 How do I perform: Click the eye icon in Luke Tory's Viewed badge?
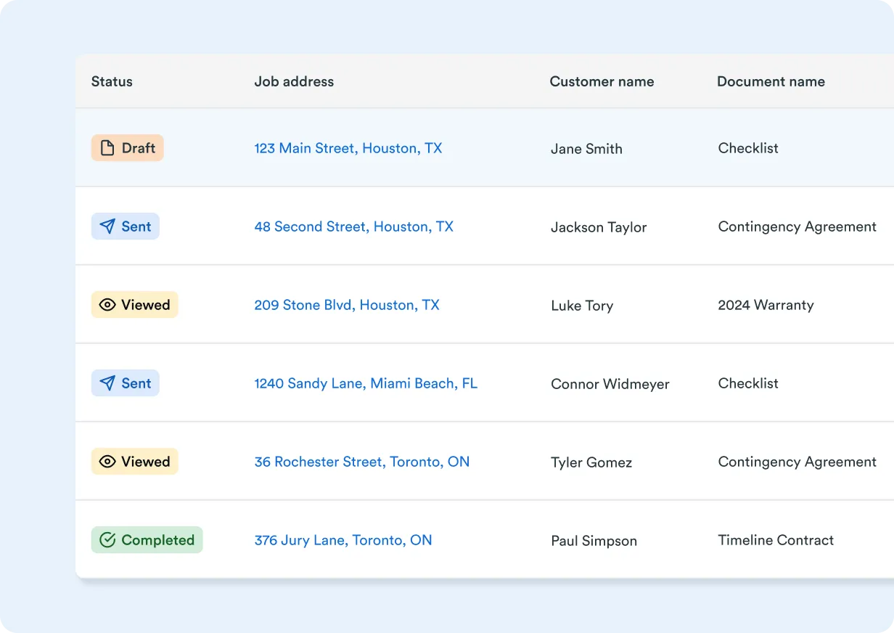107,304
